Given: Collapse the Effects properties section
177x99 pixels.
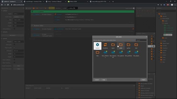Looking at the screenshot, I should click(x=2, y=32).
